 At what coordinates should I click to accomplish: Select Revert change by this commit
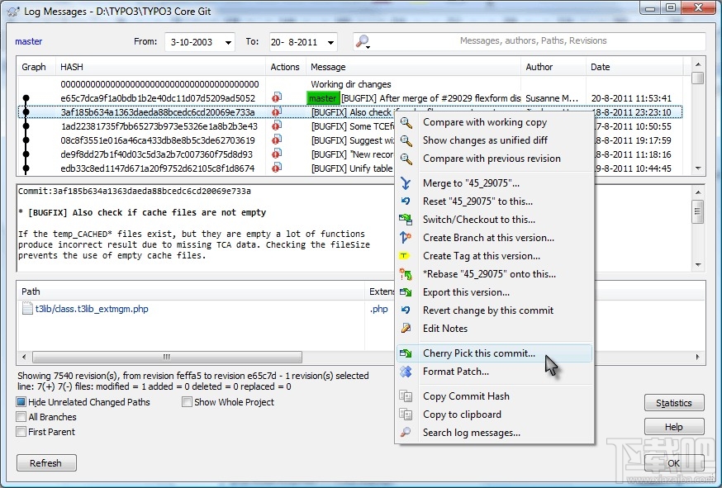487,310
